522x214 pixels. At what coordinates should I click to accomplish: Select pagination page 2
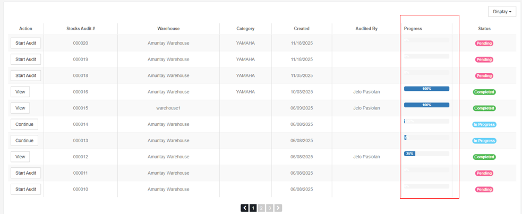tap(261, 208)
